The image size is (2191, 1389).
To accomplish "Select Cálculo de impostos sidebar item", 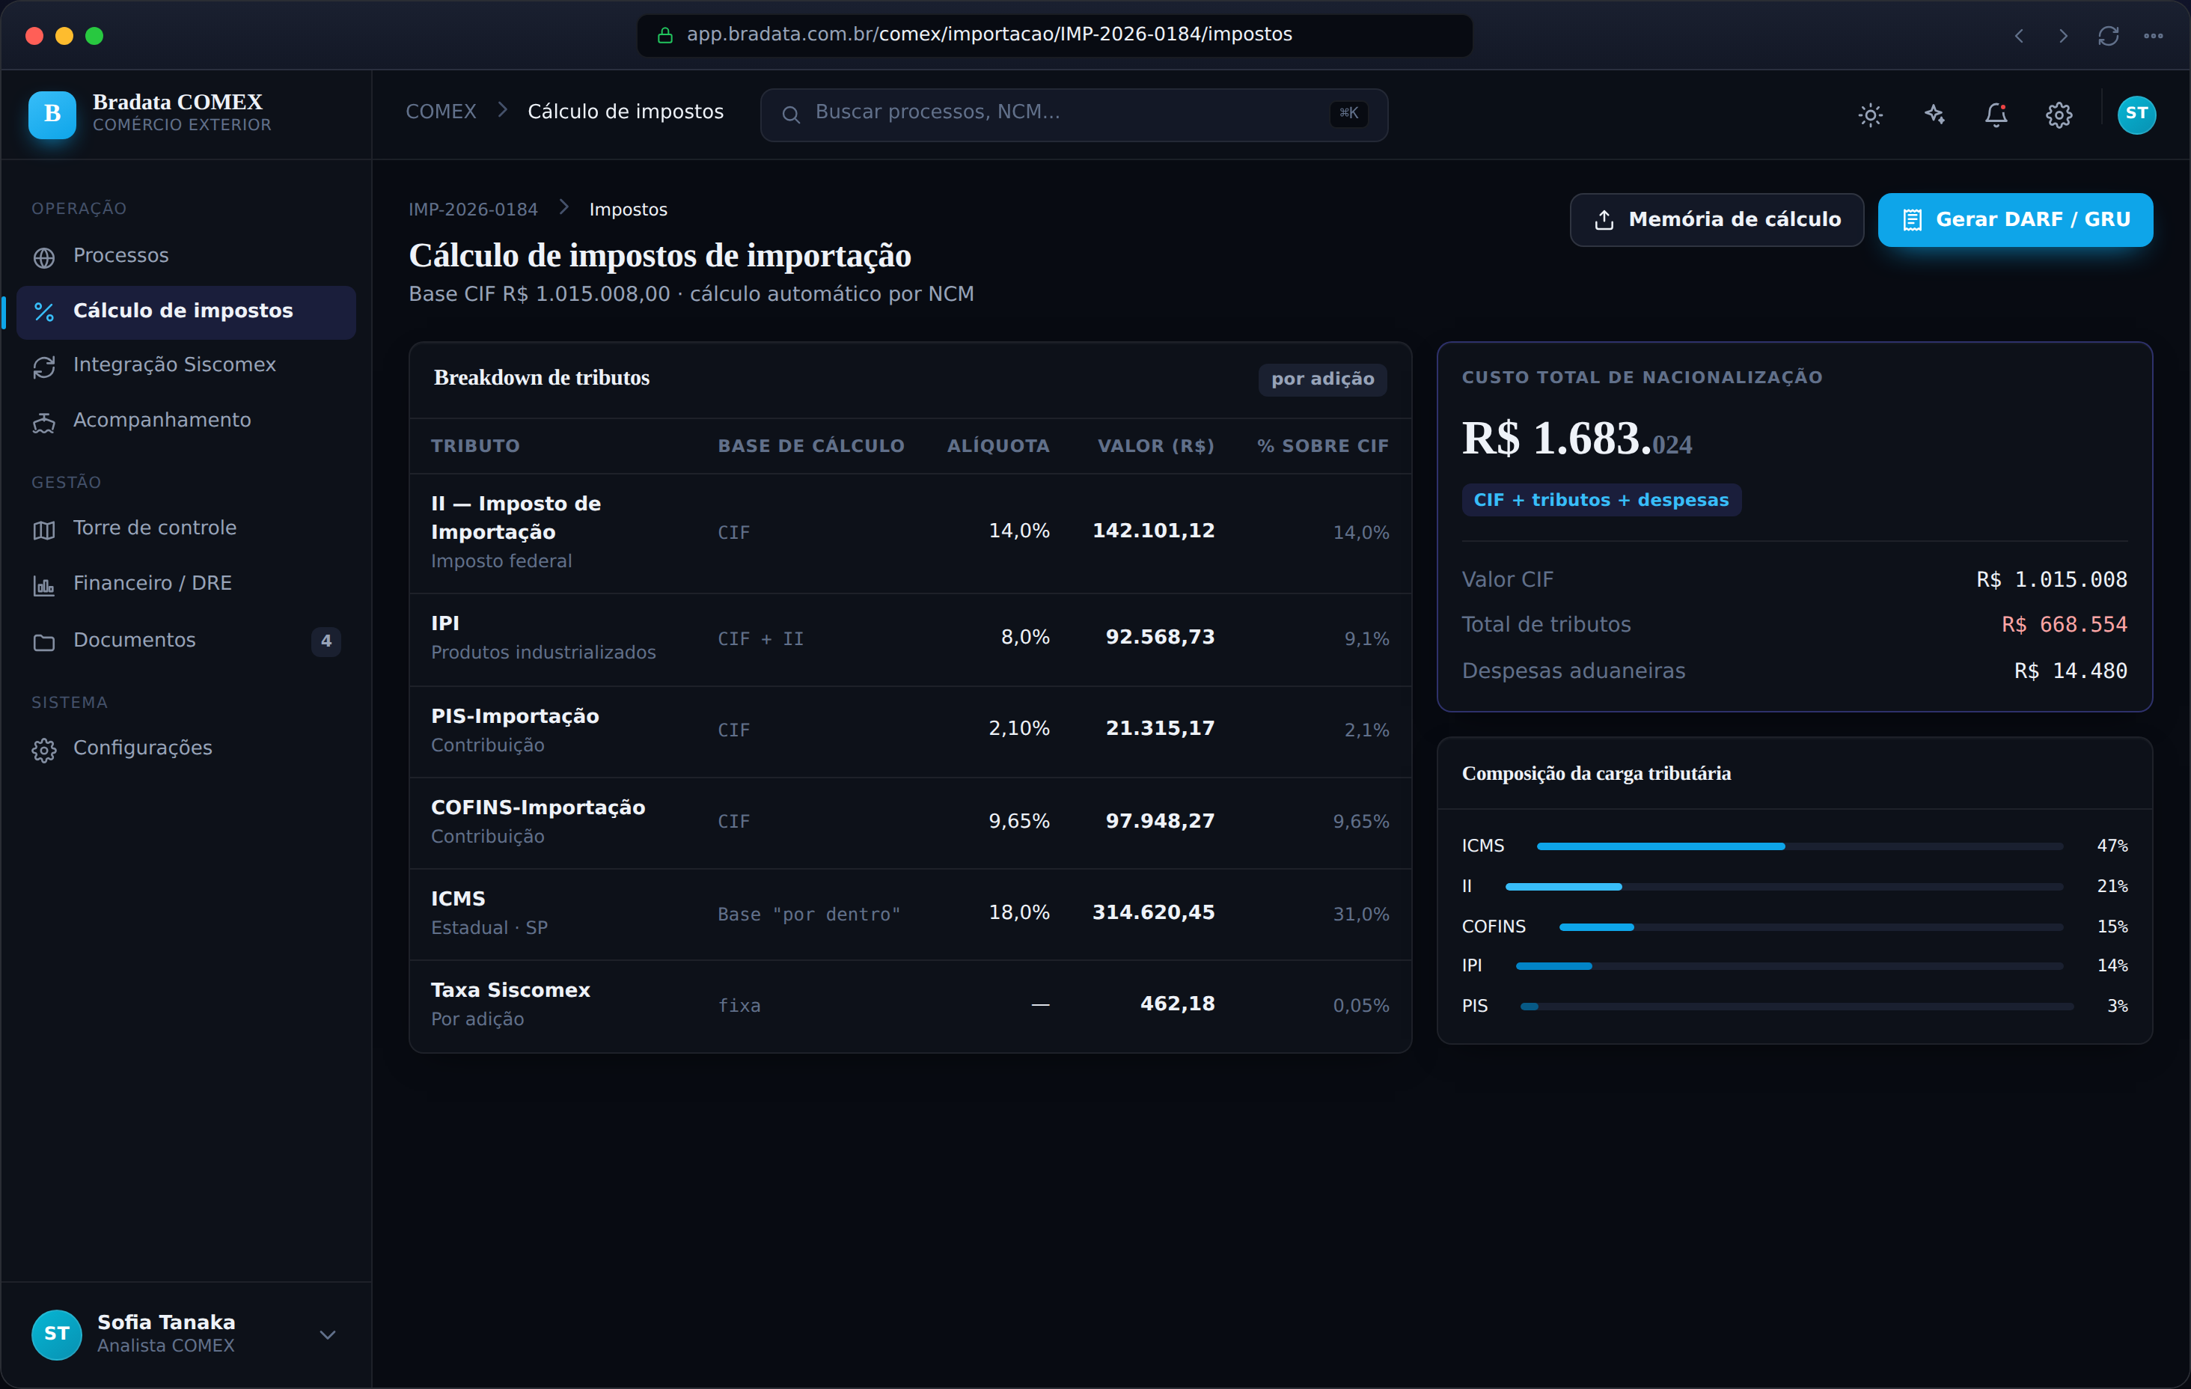I will click(186, 311).
